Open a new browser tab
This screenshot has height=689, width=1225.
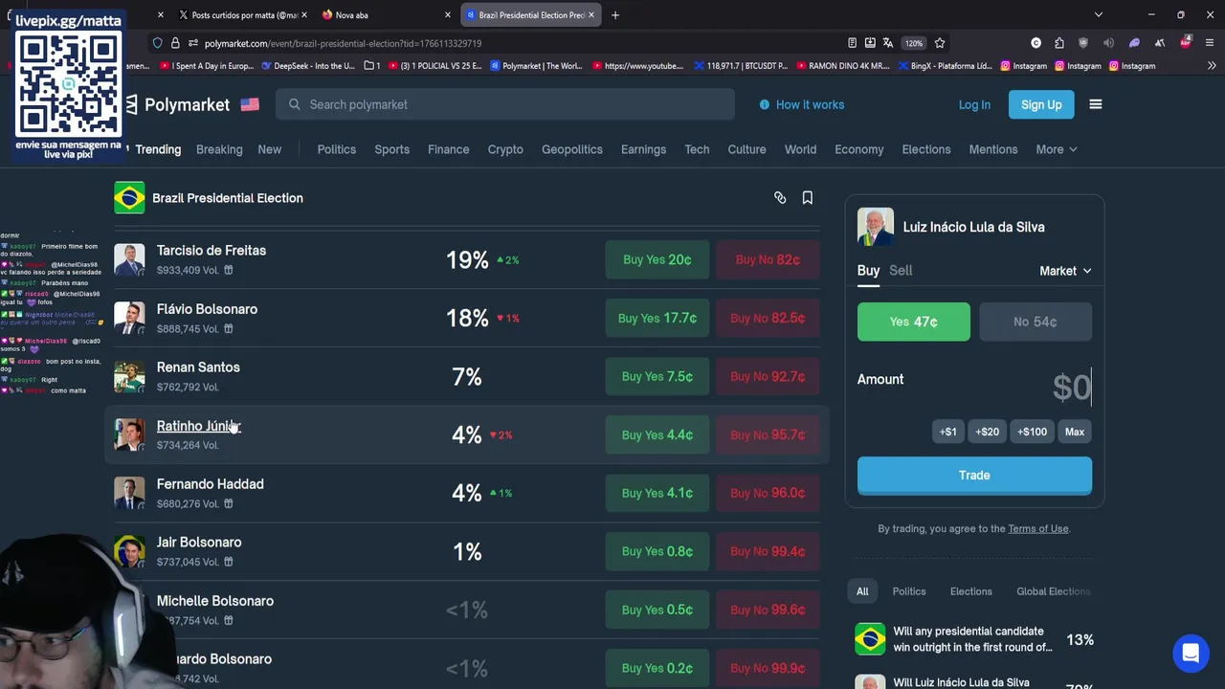pyautogui.click(x=615, y=15)
